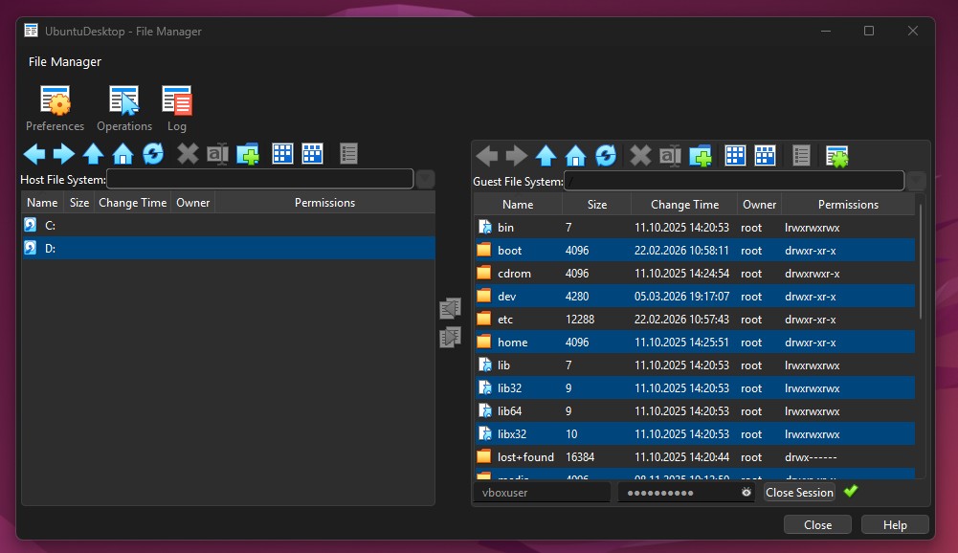Toggle password visibility with the eye icon
Viewport: 958px width, 553px height.
(x=746, y=492)
